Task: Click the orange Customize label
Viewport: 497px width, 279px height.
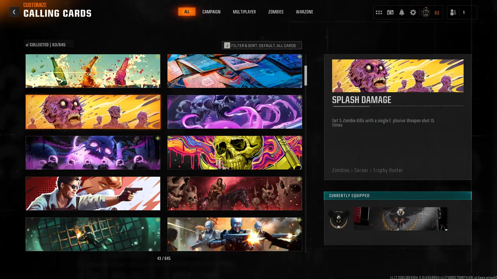Action: [35, 5]
